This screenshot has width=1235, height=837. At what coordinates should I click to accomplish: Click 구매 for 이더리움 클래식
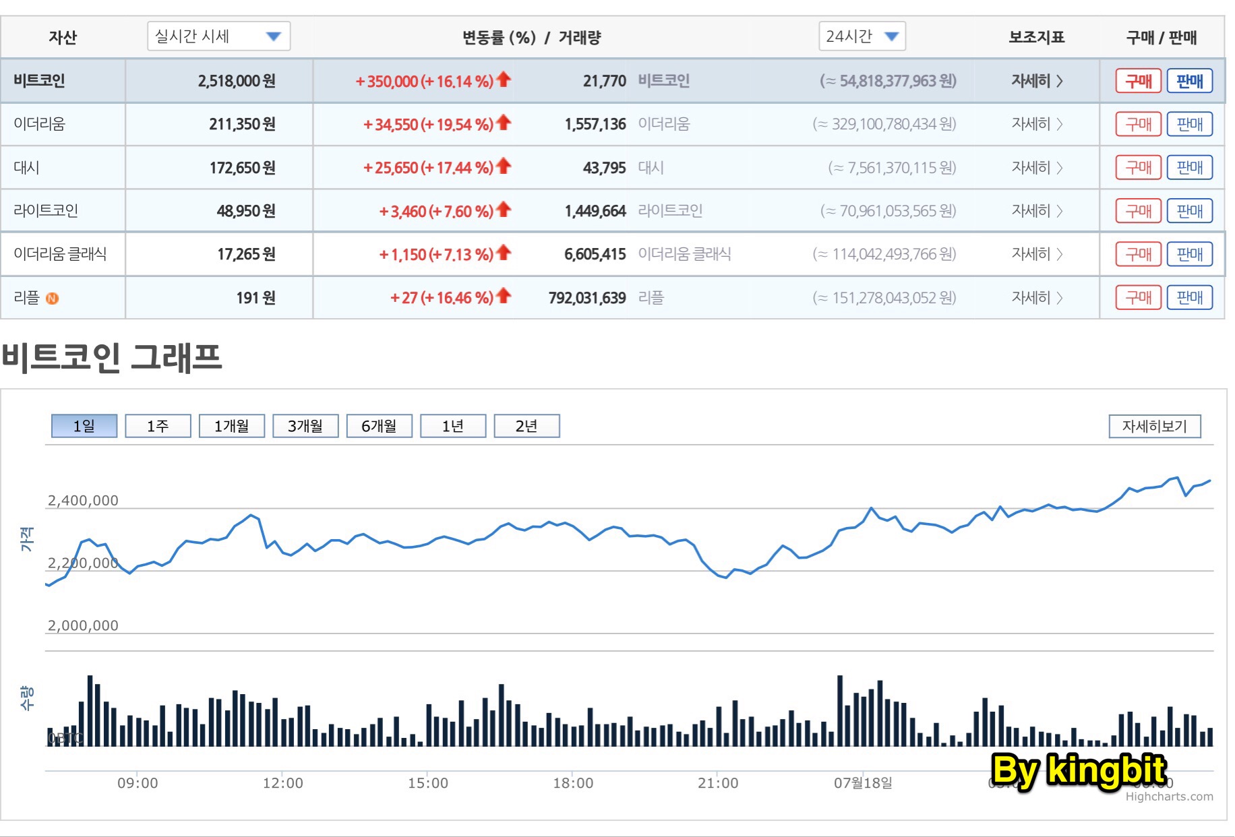point(1139,254)
